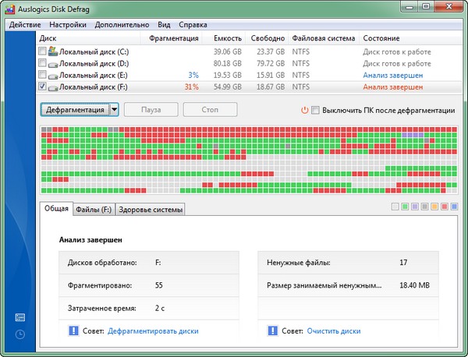The width and height of the screenshot is (468, 357).
Task: Uncheck the Локальный диск (F:) checkbox
Action: click(x=42, y=87)
